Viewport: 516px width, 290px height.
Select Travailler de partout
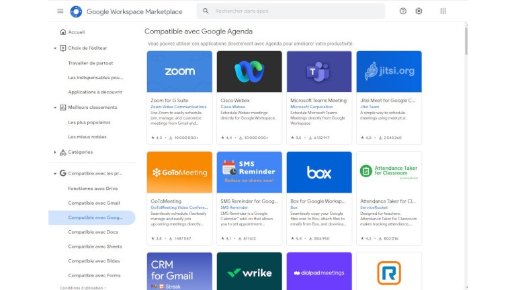click(91, 63)
